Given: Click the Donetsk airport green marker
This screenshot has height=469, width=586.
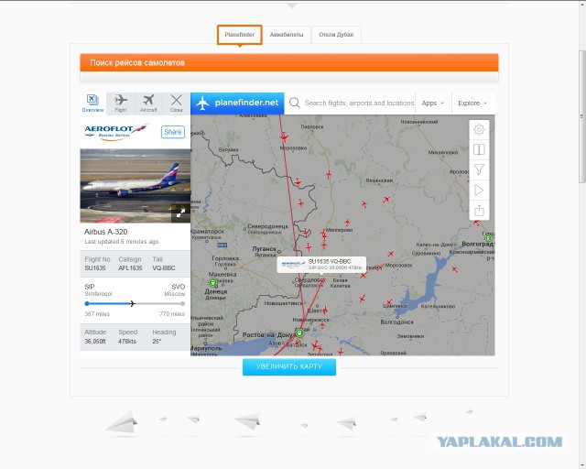Looking at the screenshot, I should (213, 282).
